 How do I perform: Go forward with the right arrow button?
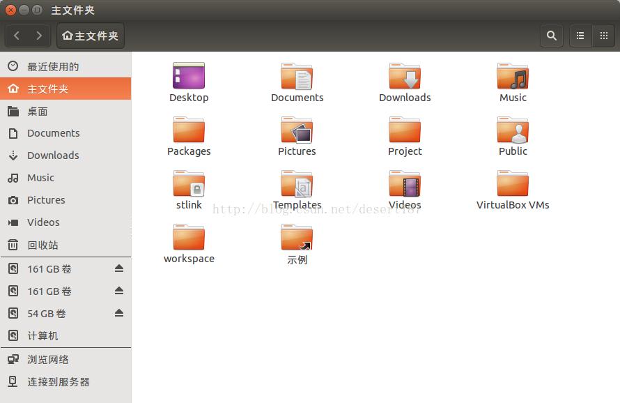tap(39, 36)
